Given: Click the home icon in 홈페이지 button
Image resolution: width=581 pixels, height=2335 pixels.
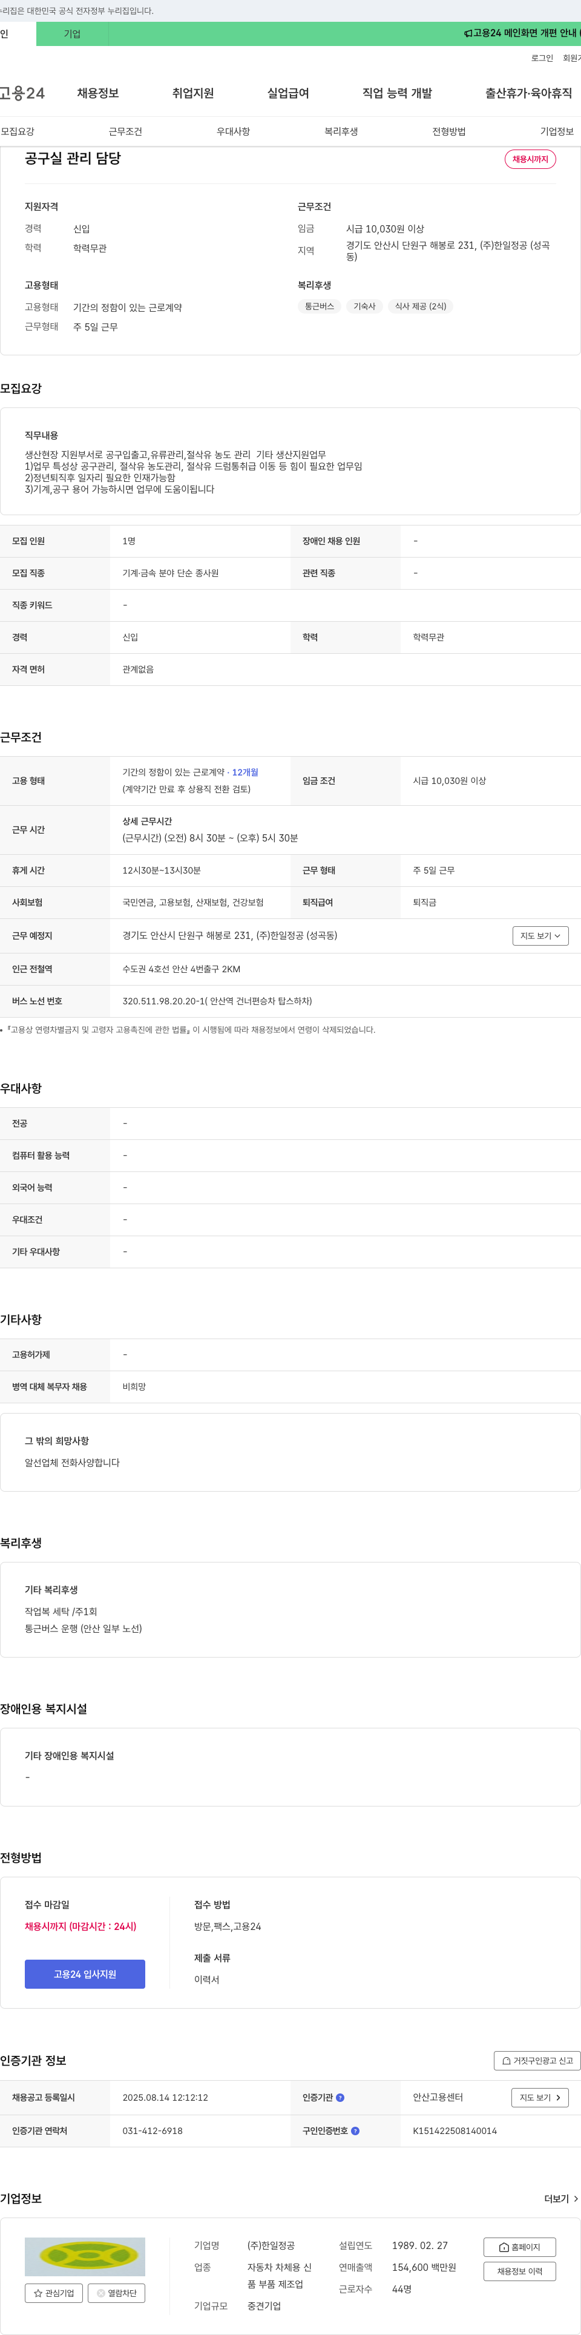Looking at the screenshot, I should coord(504,2247).
